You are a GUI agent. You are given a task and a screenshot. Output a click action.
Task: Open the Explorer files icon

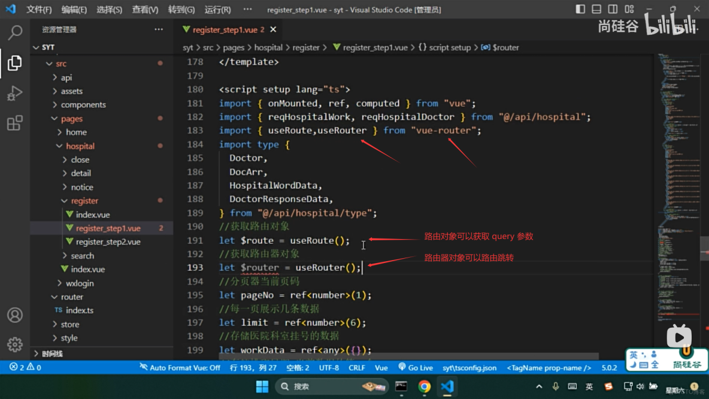15,63
